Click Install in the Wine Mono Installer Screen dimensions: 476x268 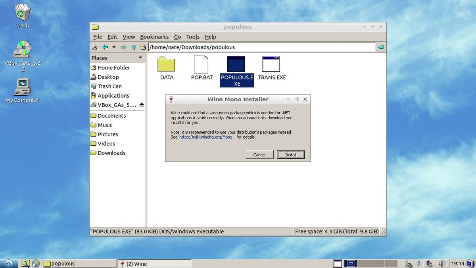pos(291,154)
